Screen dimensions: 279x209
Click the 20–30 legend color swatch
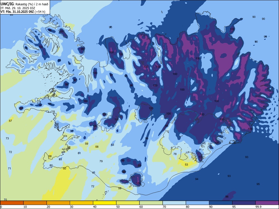click(x=58, y=203)
